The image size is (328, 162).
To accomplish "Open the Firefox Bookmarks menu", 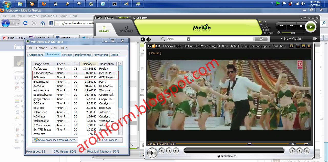I will (49, 16).
